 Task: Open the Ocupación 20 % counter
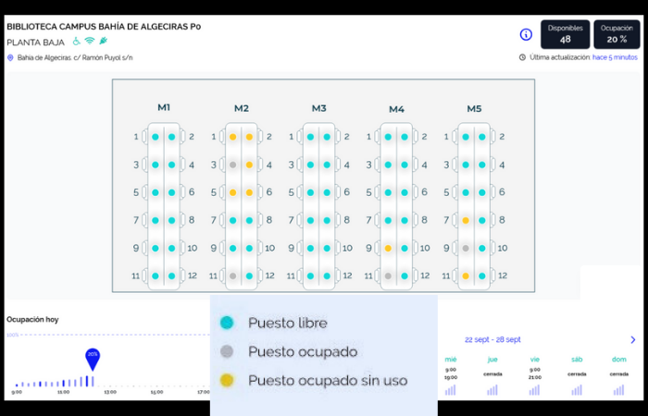(x=617, y=34)
